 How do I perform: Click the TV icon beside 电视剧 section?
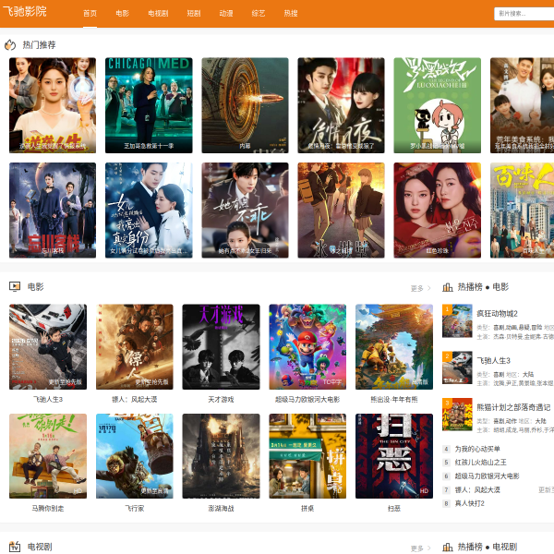14,547
